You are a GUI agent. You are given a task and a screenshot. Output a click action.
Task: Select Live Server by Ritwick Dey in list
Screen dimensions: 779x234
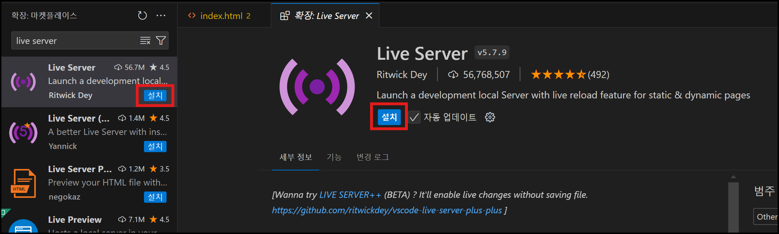(89, 82)
